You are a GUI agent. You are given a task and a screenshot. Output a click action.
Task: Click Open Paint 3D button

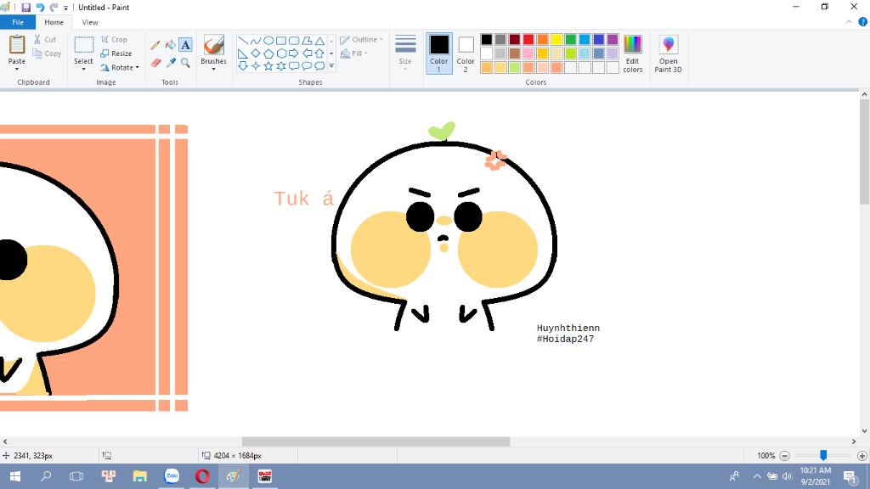pyautogui.click(x=668, y=53)
